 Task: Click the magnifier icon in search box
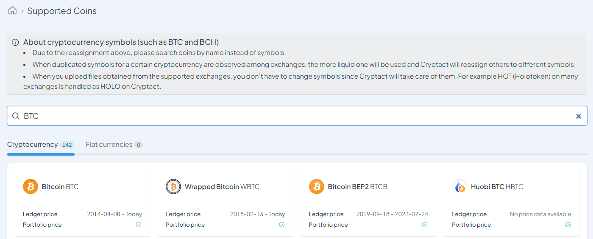click(16, 116)
